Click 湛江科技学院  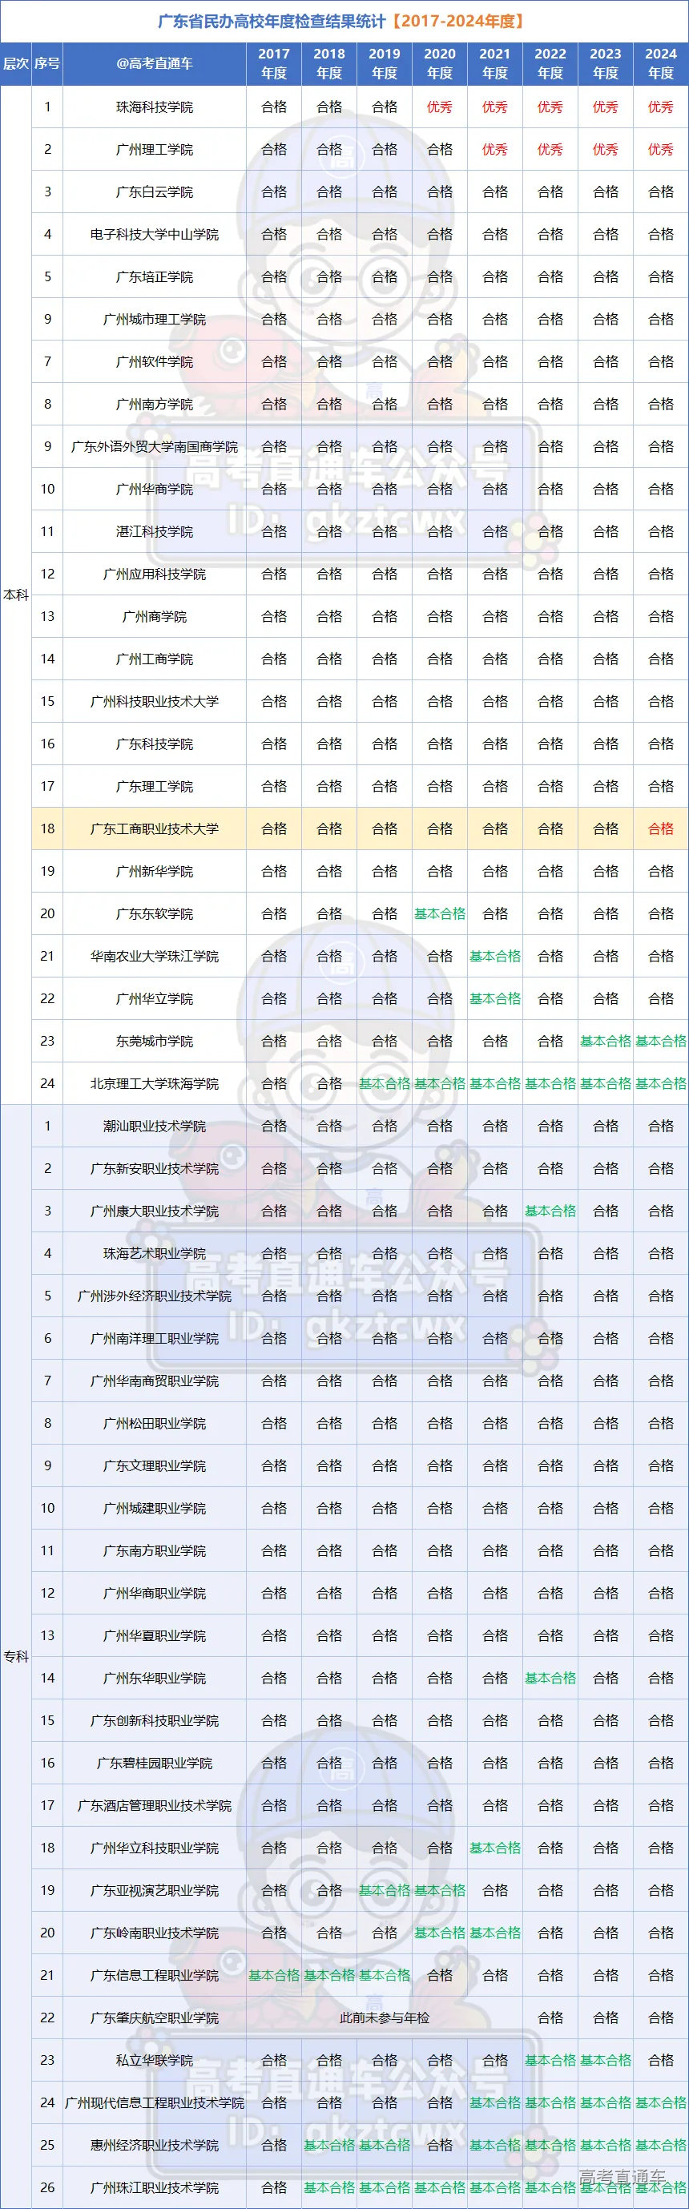tap(155, 532)
